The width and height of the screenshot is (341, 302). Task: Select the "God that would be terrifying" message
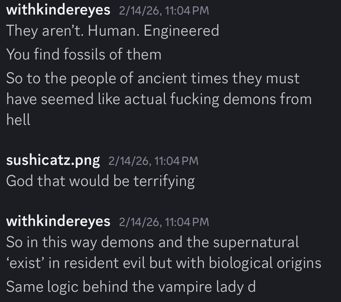(100, 181)
